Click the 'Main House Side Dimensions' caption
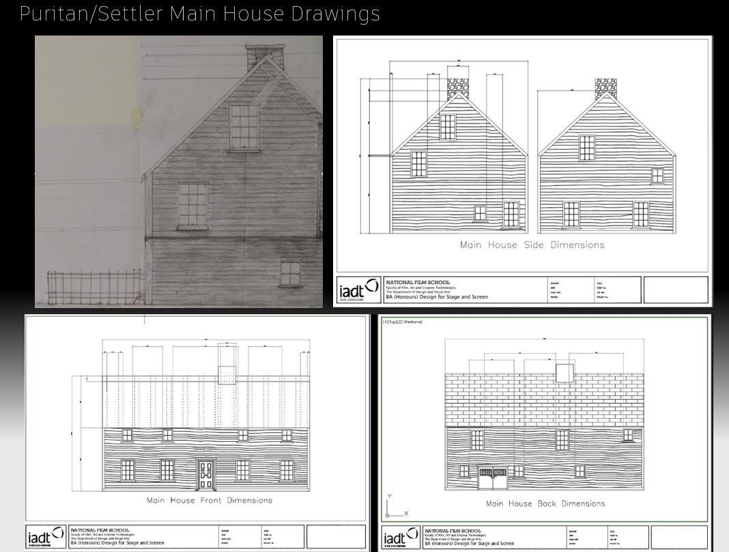 click(532, 245)
